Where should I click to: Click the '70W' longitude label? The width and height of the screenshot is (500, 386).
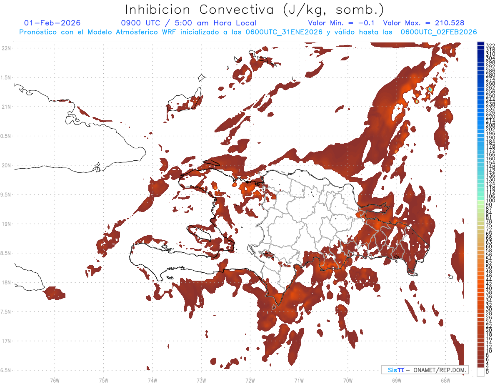click(348, 380)
